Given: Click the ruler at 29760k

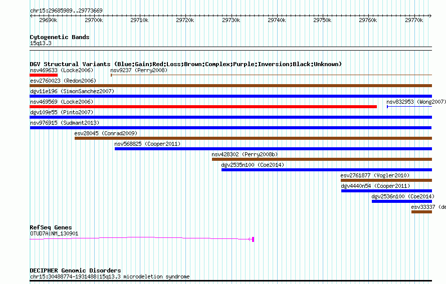Looking at the screenshot, I should point(368,20).
